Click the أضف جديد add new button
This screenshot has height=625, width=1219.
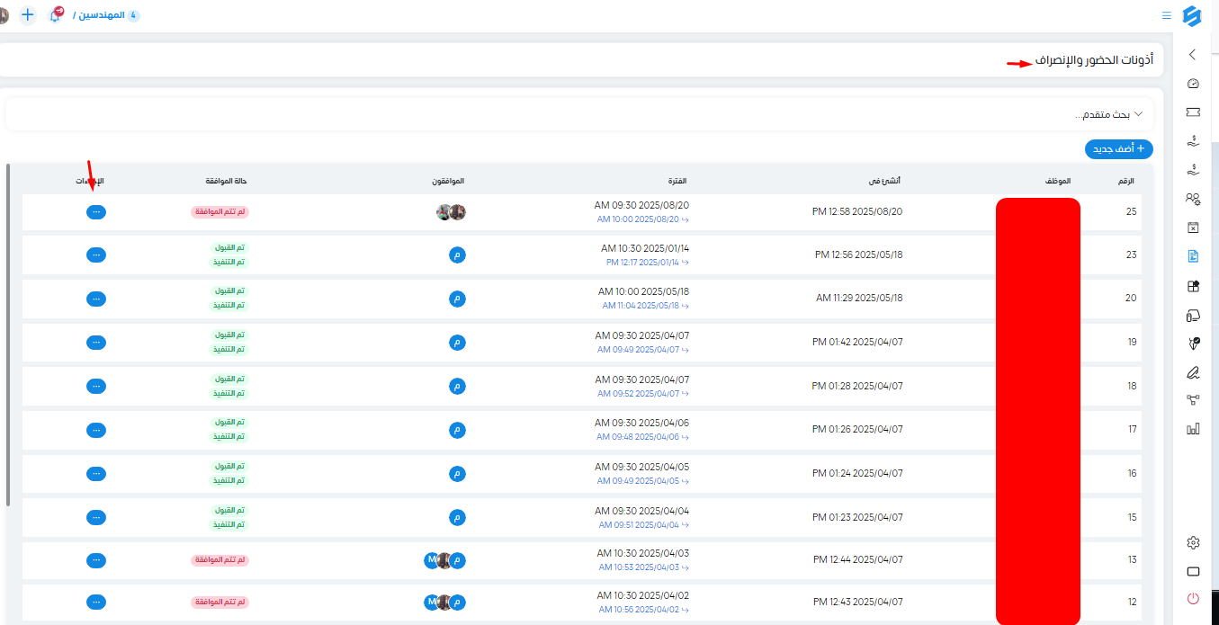(1118, 149)
